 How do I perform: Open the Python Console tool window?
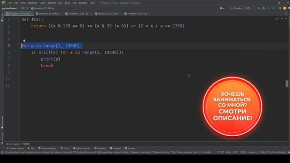click(x=82, y=148)
